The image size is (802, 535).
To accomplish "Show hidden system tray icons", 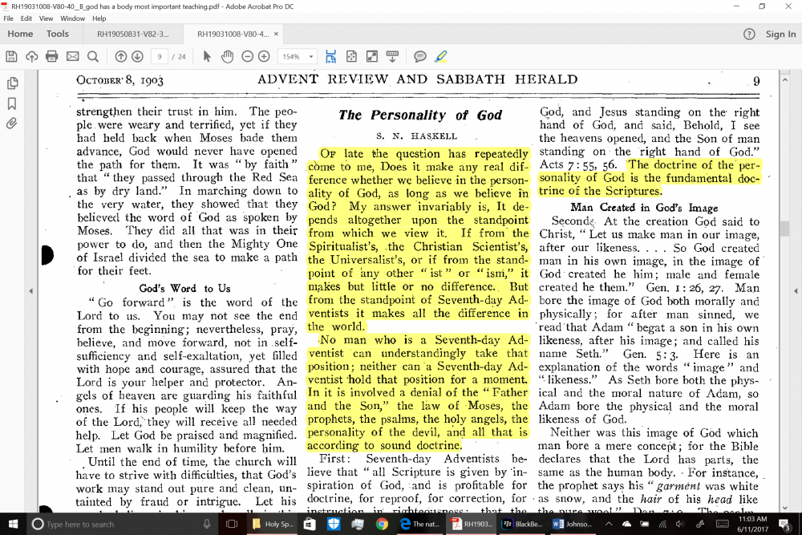I will click(x=609, y=524).
